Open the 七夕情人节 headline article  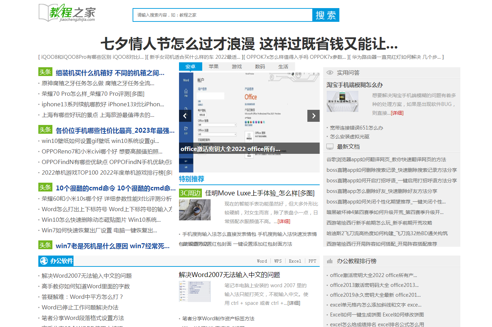249,44
